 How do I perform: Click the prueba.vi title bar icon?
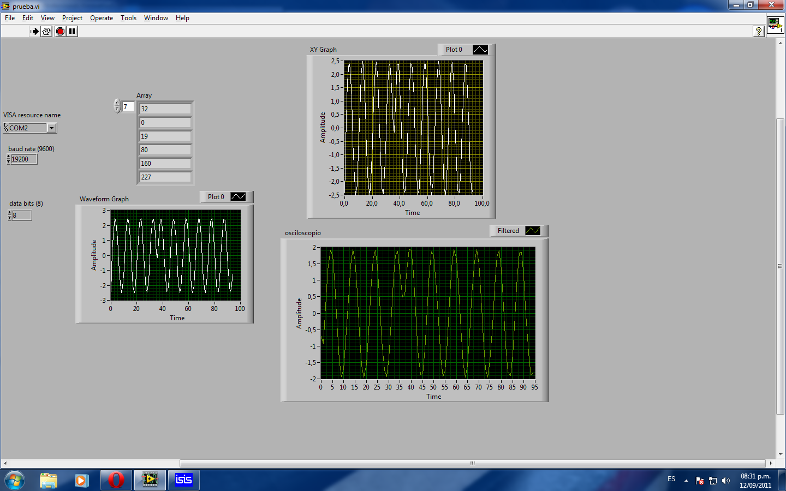(x=6, y=6)
